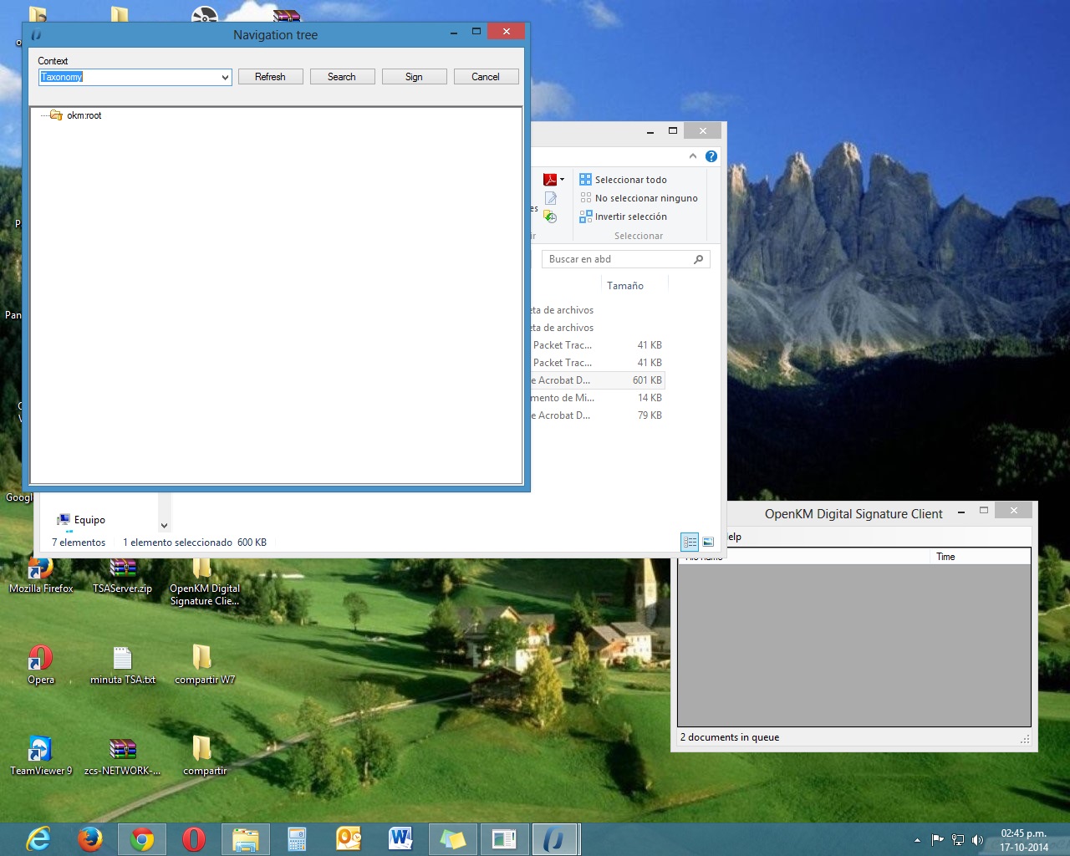
Task: Select the okm:root folder node
Action: point(84,115)
